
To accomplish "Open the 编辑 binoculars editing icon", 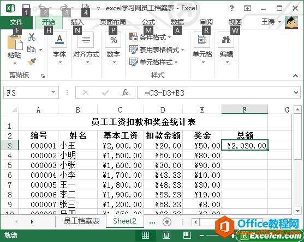I will (x=226, y=40).
